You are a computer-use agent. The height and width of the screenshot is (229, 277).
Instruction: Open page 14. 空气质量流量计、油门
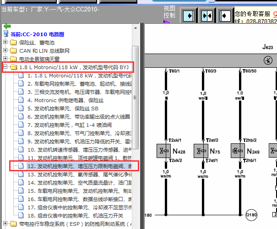pos(80,183)
